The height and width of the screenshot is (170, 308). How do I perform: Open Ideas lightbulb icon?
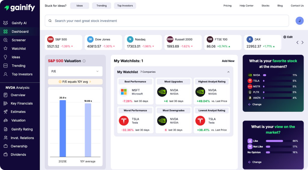pos(5,57)
